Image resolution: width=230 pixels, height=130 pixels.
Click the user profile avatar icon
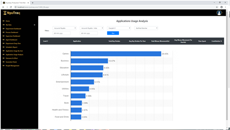point(219,13)
